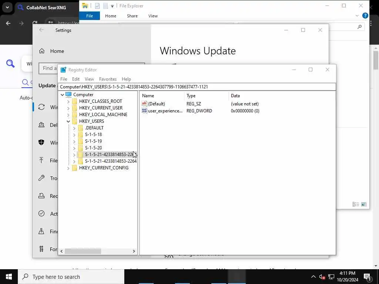Open the Share tab in File Explorer

132,16
